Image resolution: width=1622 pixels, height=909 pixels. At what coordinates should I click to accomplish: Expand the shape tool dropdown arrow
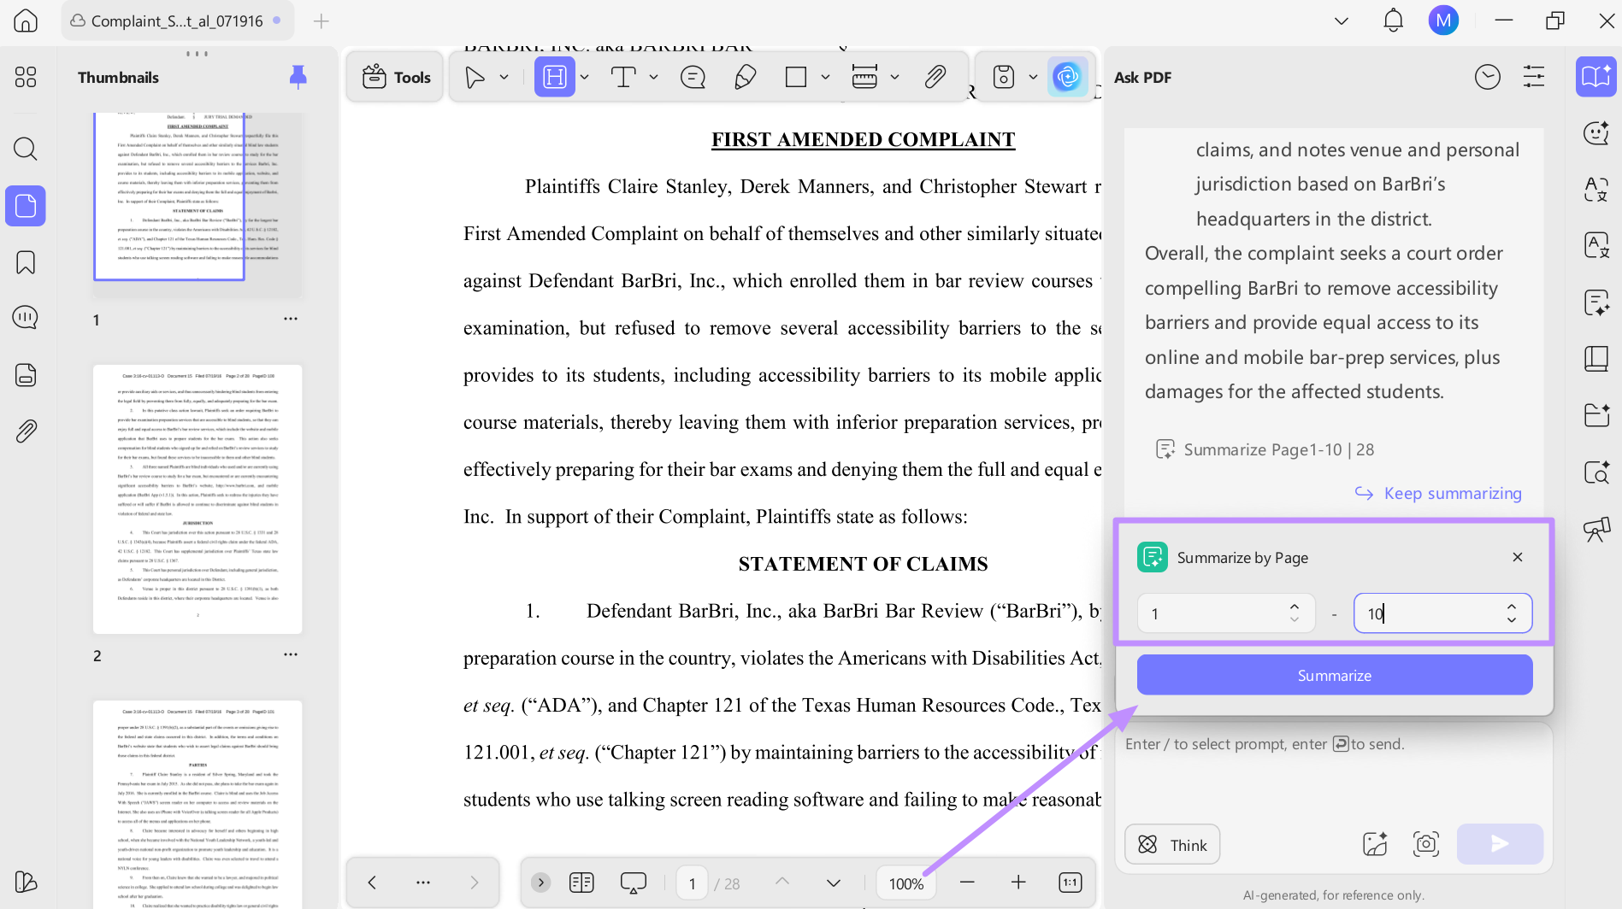pyautogui.click(x=826, y=77)
